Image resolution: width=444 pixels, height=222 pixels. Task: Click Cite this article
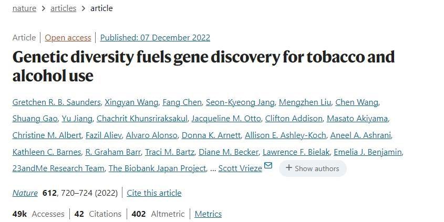pos(154,193)
